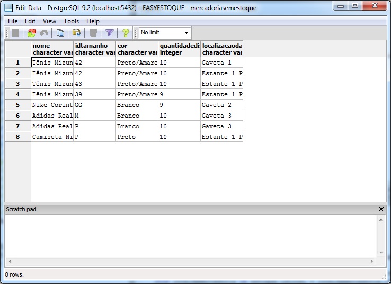This screenshot has width=391, height=284.
Task: Click the Undo toolbar icon
Action: 44,33
